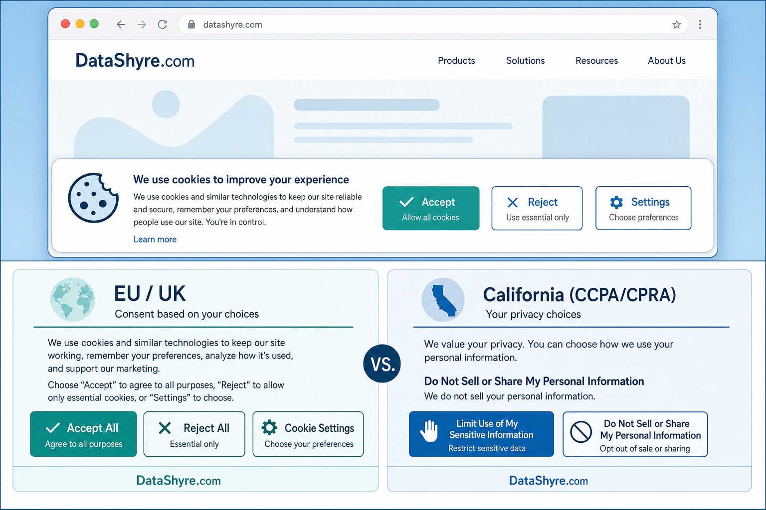The height and width of the screenshot is (510, 766).
Task: Click the 'EU / UK' heading
Action: [150, 294]
